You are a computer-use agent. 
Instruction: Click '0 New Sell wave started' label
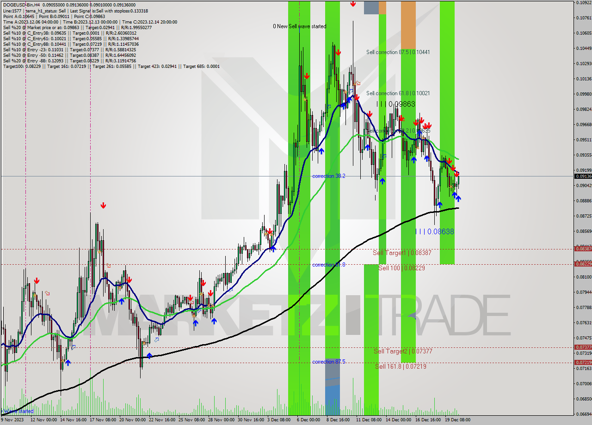pos(299,26)
